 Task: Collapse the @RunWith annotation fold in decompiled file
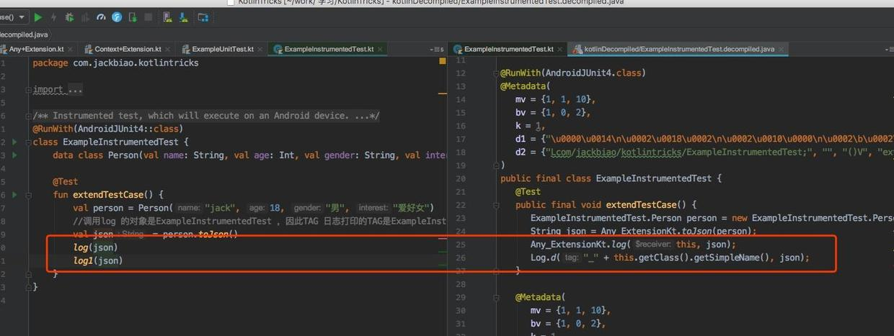(496, 73)
